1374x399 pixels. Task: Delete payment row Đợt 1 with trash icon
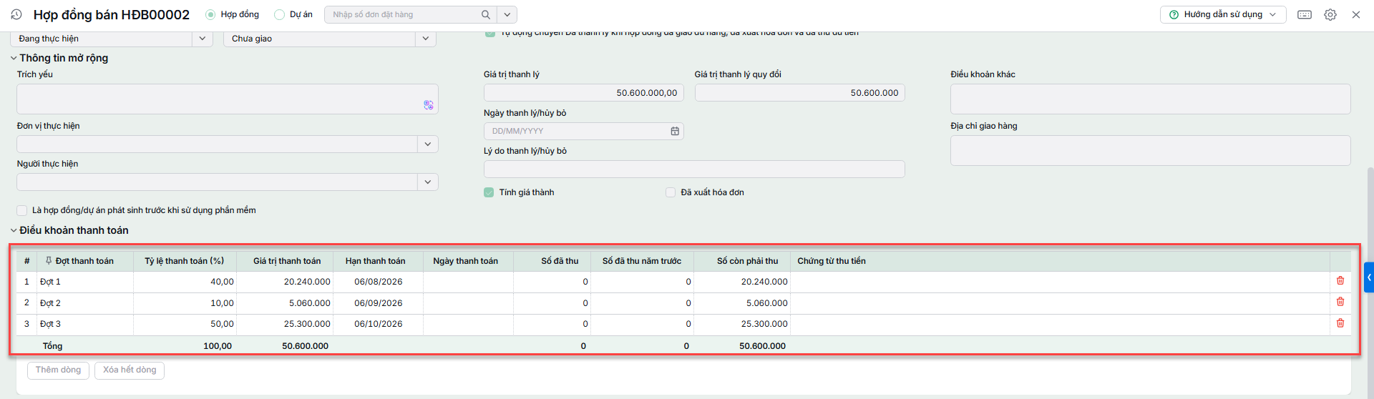(x=1340, y=281)
